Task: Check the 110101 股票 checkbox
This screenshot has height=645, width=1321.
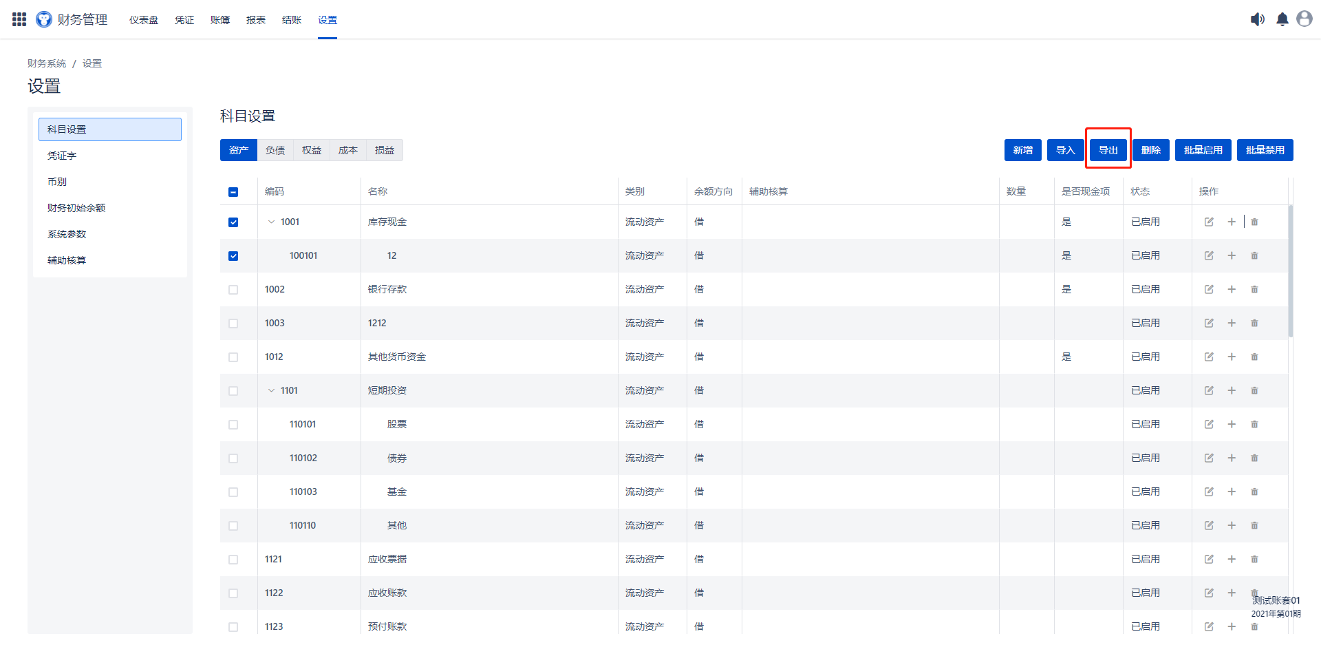Action: pos(233,425)
